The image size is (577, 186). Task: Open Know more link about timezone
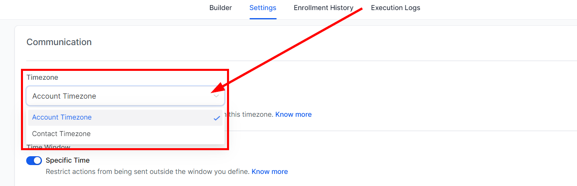click(x=294, y=114)
